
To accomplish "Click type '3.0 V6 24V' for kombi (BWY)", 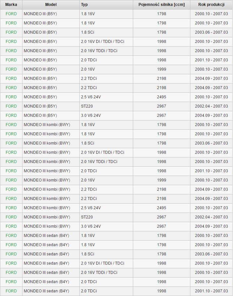I will (91, 226).
